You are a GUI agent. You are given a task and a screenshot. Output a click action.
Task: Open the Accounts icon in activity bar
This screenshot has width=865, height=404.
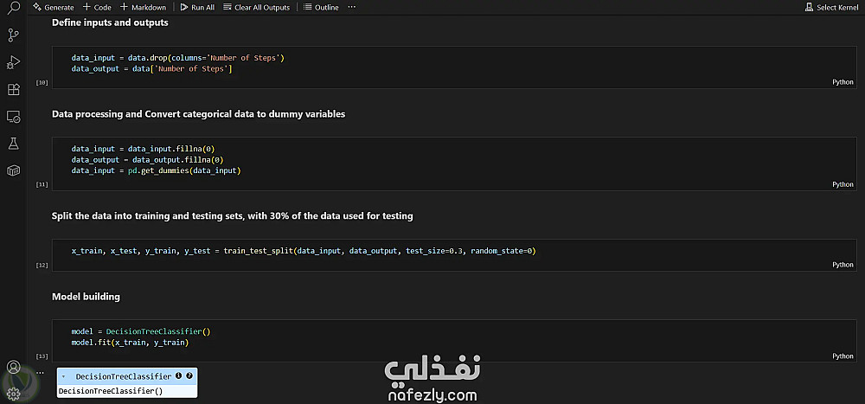13,367
